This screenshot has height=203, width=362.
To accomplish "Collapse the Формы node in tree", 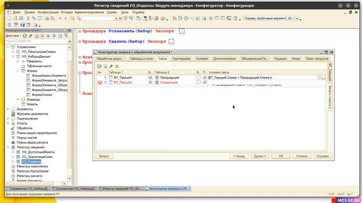I will click(18, 71).
